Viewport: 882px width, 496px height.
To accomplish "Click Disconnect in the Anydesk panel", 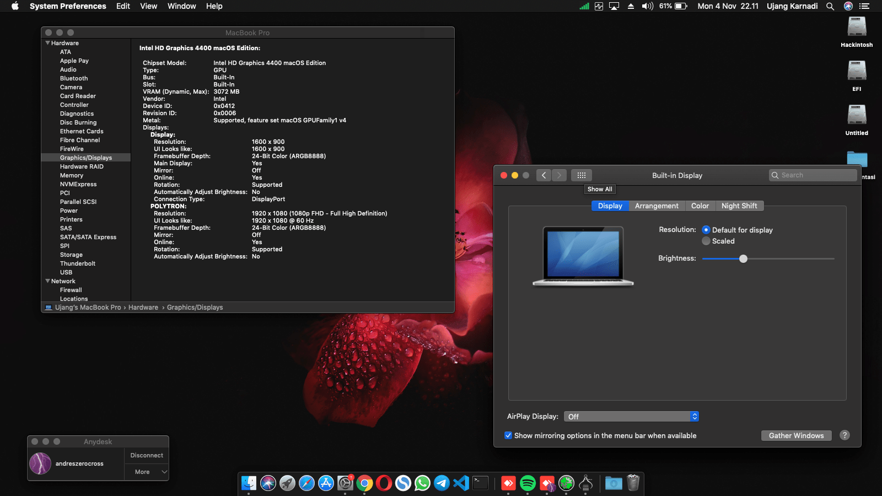I will (146, 455).
